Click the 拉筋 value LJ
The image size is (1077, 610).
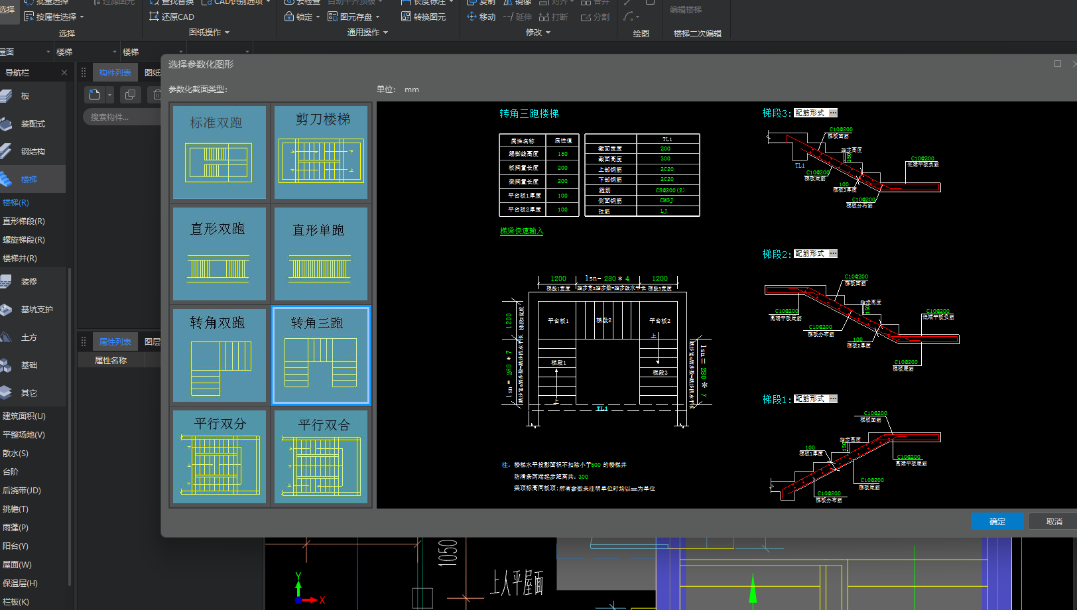664,211
